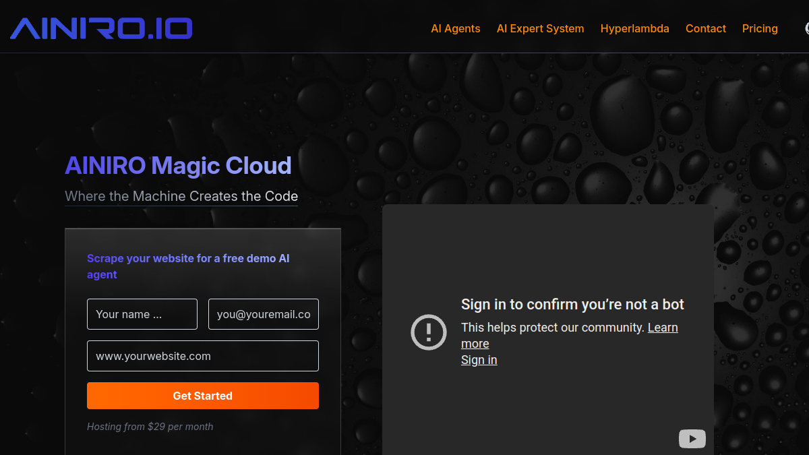Viewport: 809px width, 455px height.
Task: Open the AI Agents menu item
Action: 456,28
